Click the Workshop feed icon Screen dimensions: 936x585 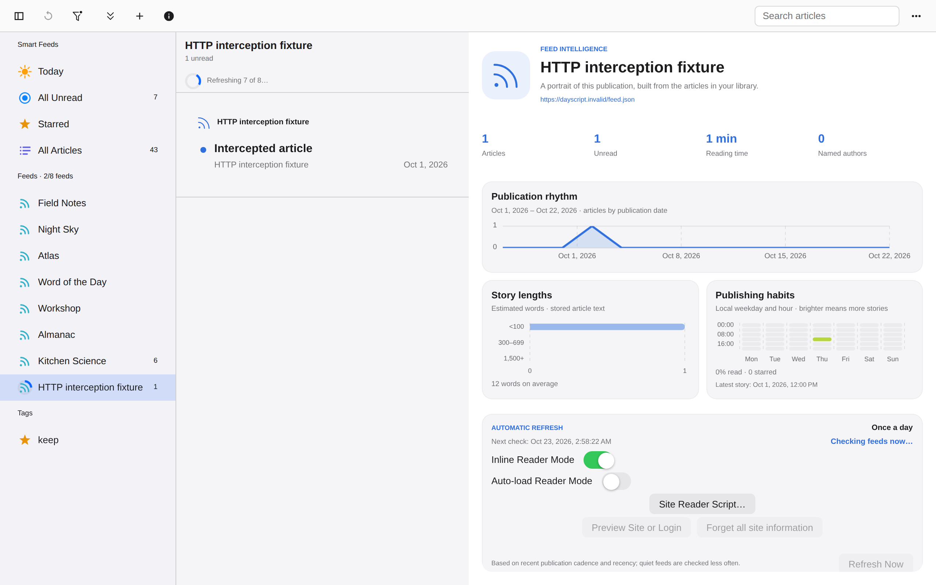(x=25, y=309)
